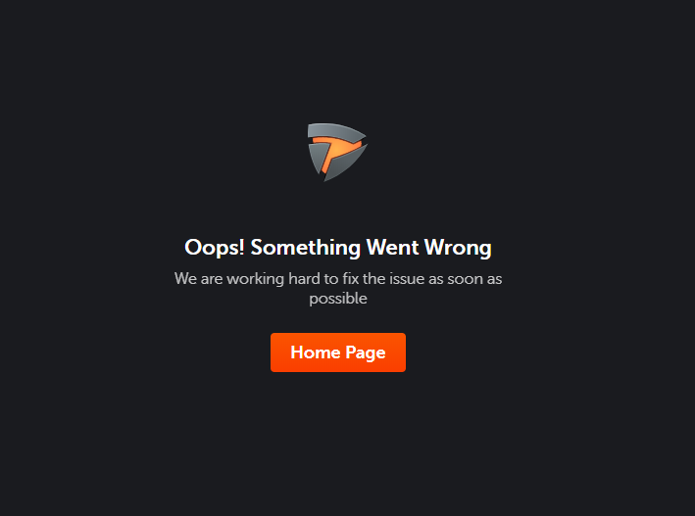This screenshot has height=516, width=695.
Task: Click the word 'possible' in the message
Action: 338,299
